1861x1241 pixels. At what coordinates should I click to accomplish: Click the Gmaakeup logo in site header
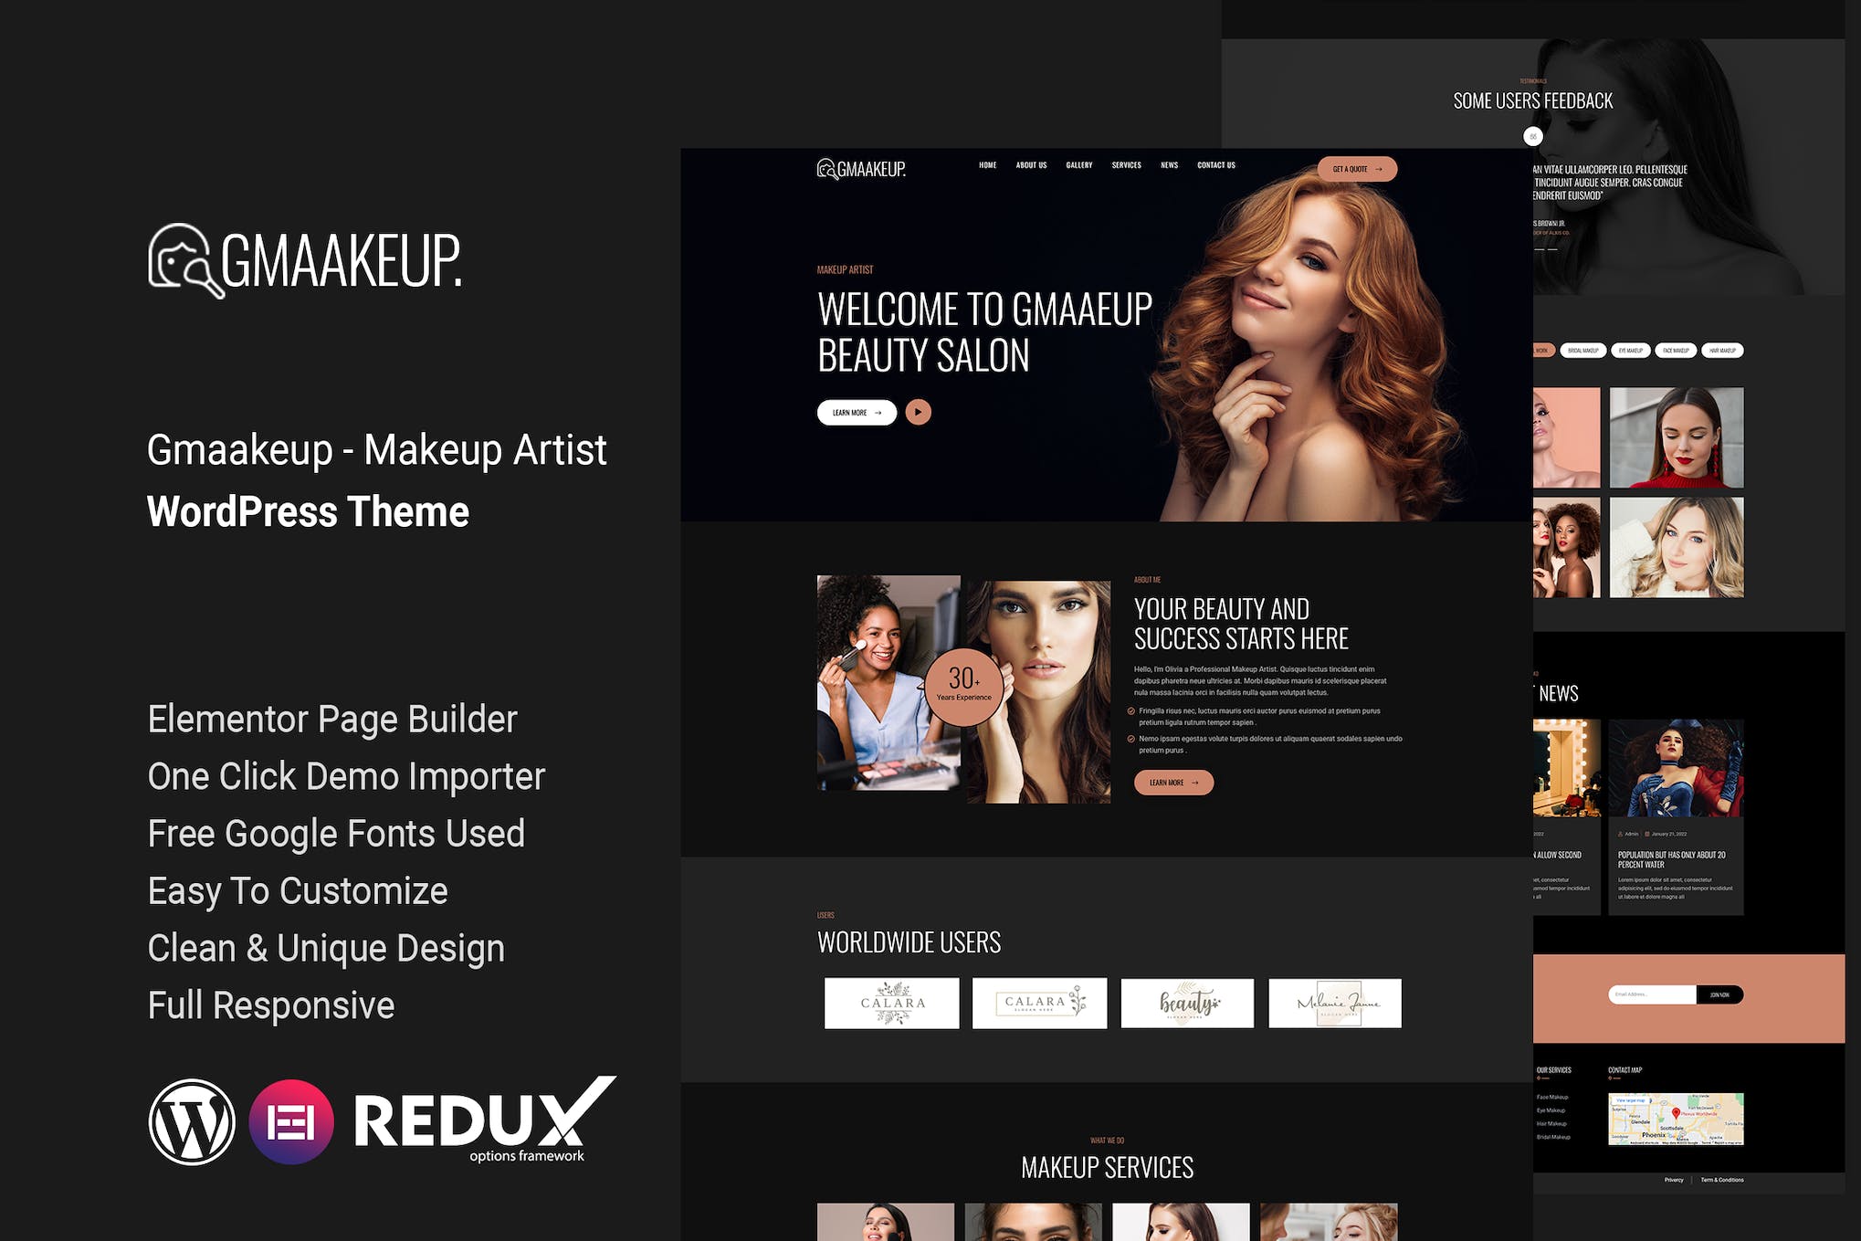(x=861, y=169)
